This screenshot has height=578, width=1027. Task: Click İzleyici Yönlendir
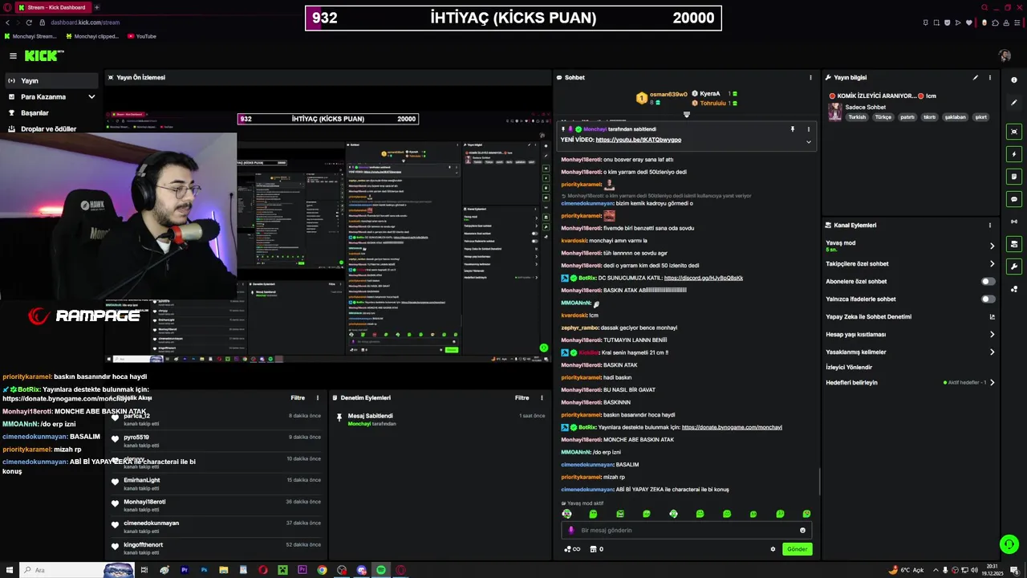[x=848, y=368]
